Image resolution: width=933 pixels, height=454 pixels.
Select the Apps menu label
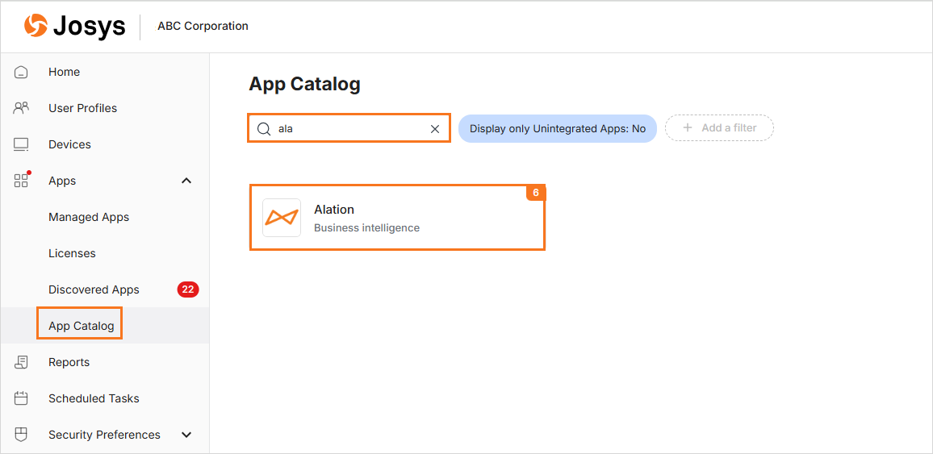click(x=62, y=181)
